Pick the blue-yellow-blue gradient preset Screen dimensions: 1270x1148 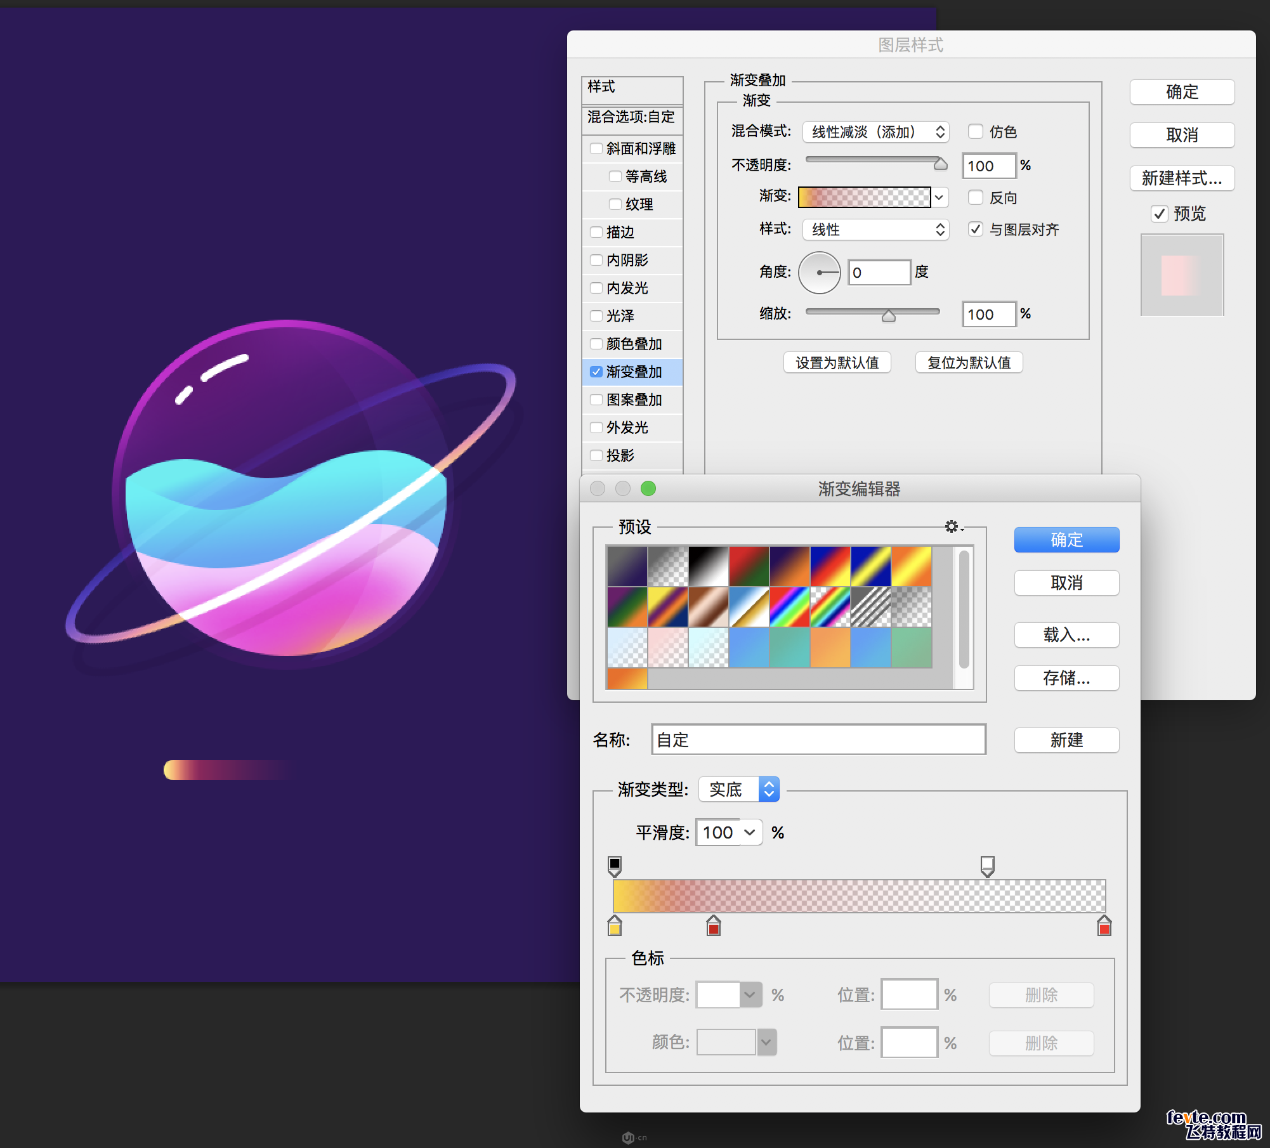click(871, 566)
